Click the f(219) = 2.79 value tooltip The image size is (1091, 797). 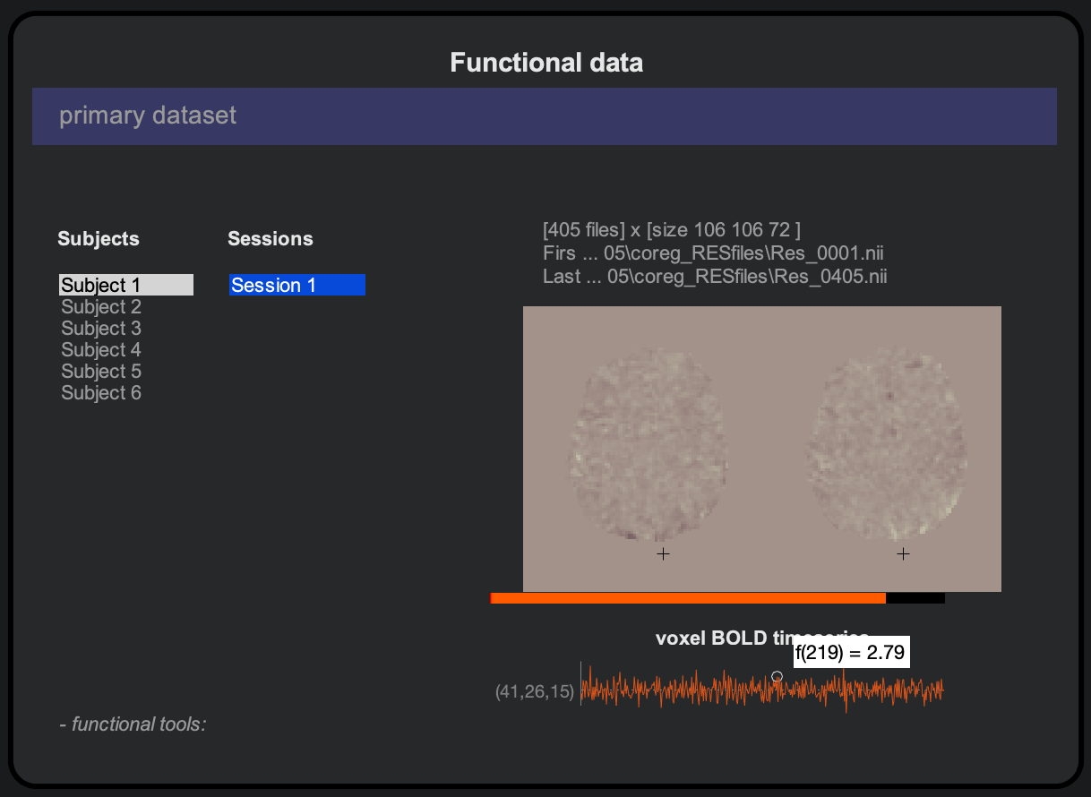[851, 653]
